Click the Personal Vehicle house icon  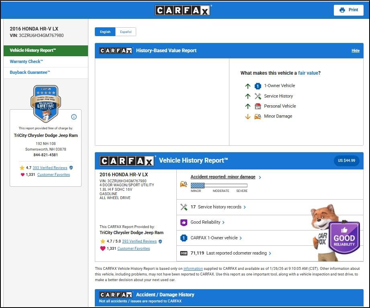258,106
